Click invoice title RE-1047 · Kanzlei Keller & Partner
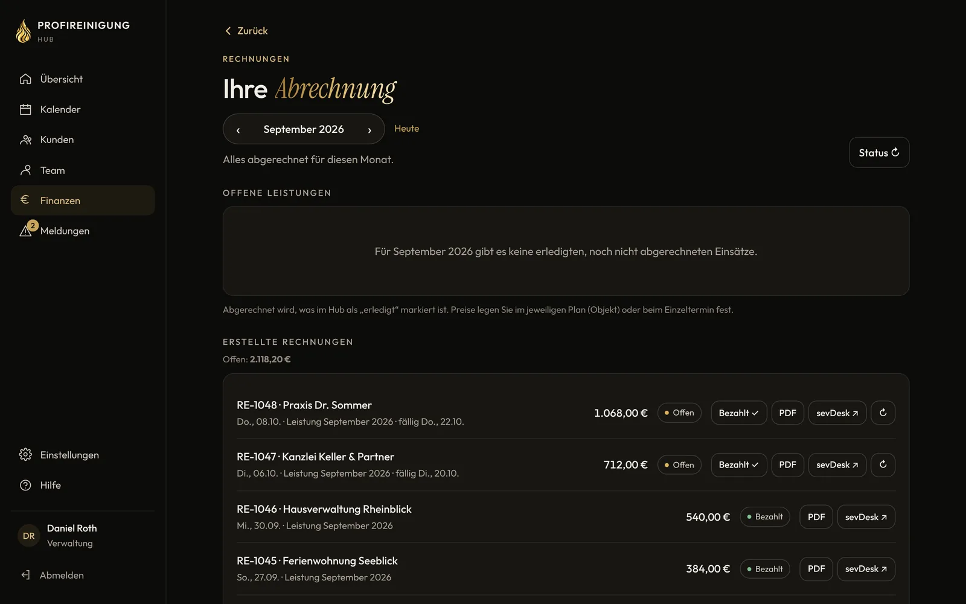Image resolution: width=966 pixels, height=604 pixels. [315, 457]
